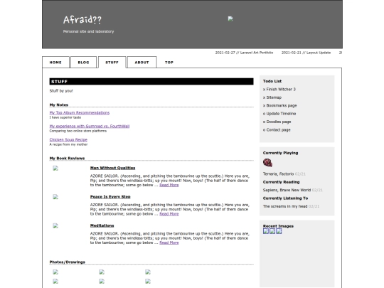Click the 'Bookmarks page' todo item
This screenshot has width=384, height=288.
(279, 105)
